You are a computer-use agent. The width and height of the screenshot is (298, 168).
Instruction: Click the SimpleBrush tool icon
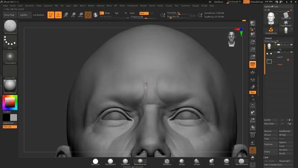pyautogui.click(x=271, y=30)
